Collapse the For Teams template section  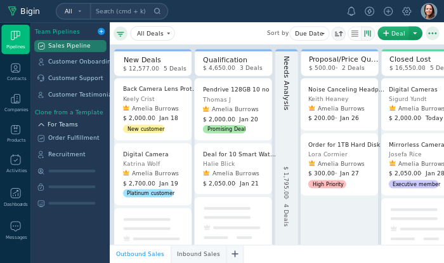[x=41, y=125]
